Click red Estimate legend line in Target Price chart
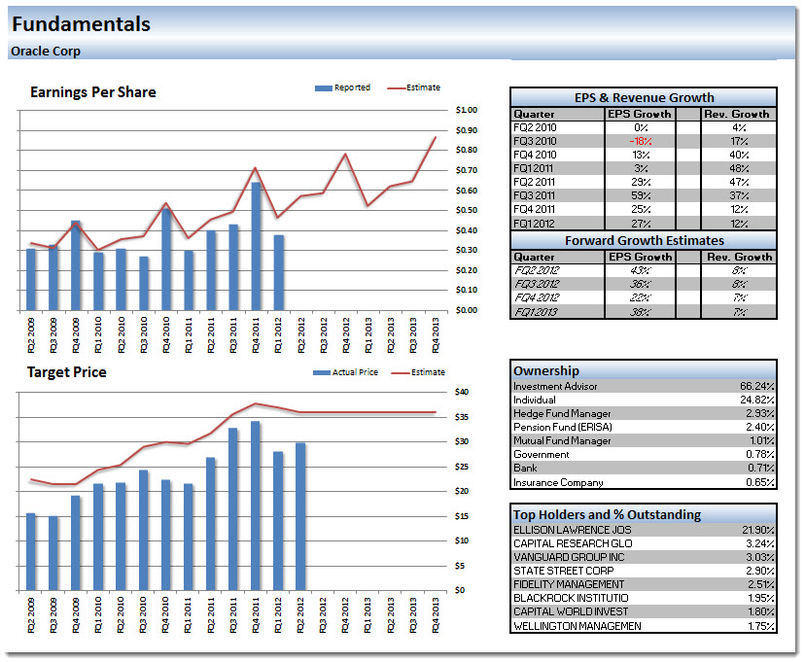 click(401, 372)
